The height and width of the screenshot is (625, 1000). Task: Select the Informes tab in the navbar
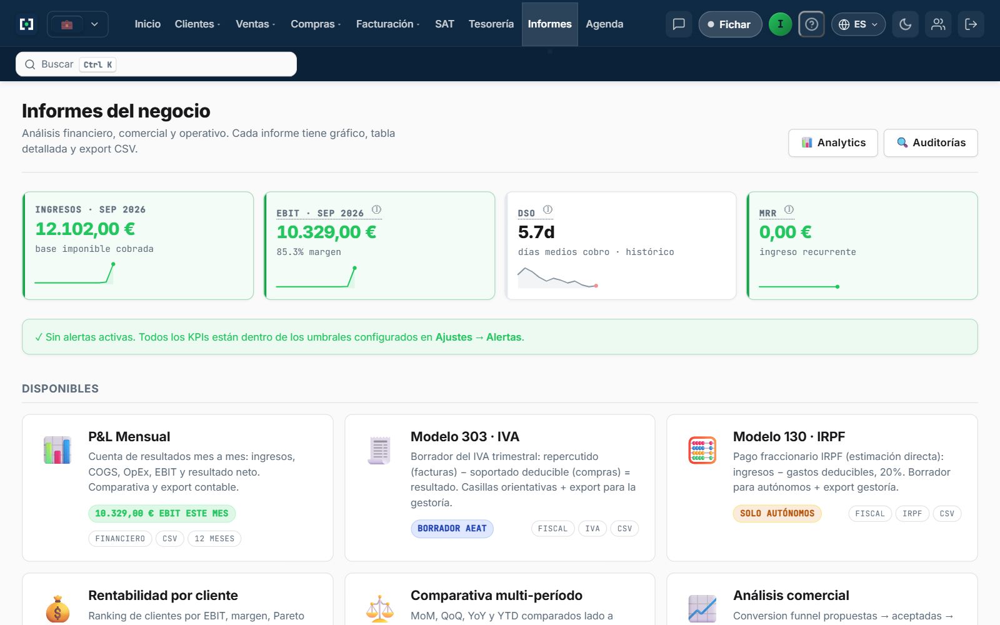click(550, 24)
